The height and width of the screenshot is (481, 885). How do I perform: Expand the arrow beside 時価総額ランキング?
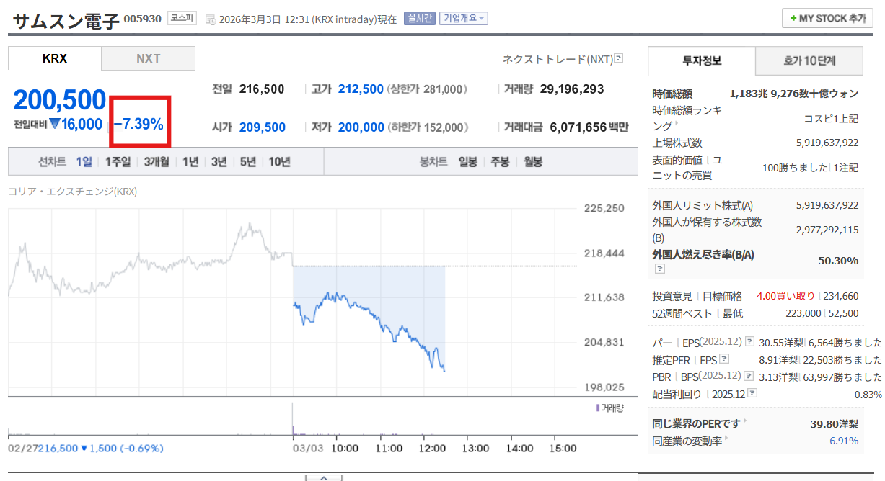(677, 125)
